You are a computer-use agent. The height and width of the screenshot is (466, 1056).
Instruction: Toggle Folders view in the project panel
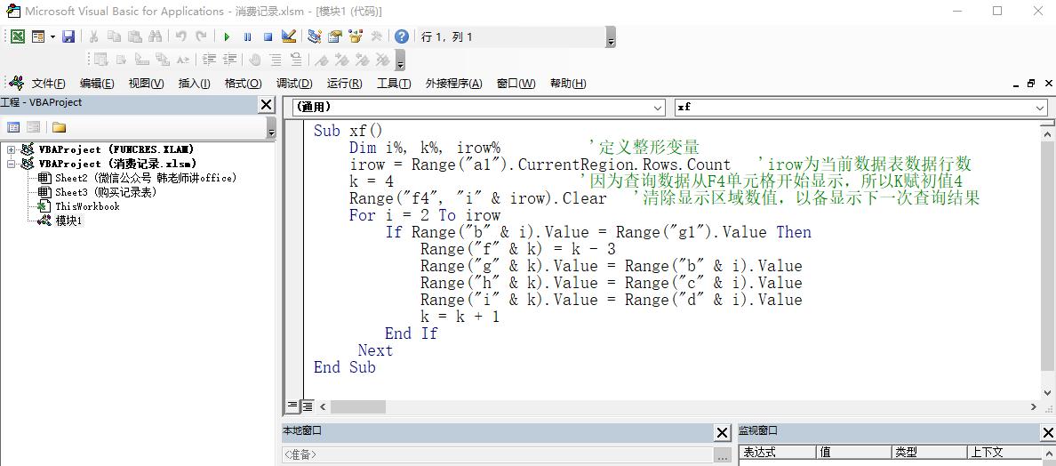(59, 127)
